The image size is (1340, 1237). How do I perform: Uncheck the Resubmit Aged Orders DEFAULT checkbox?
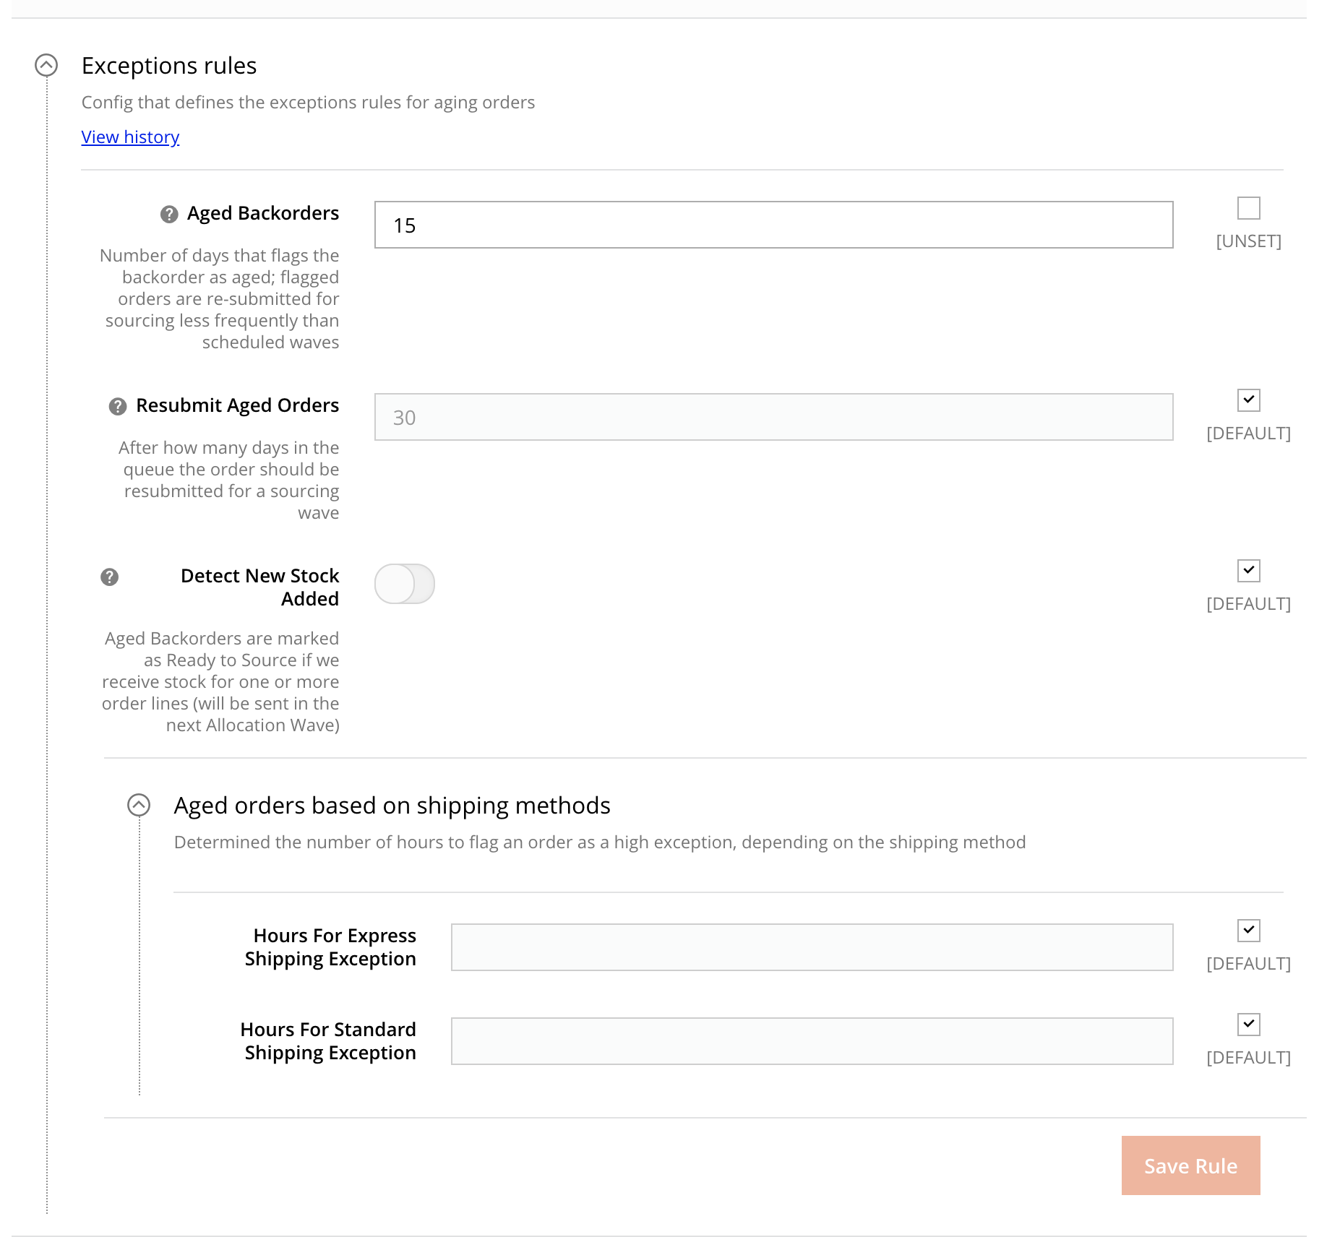(1248, 400)
